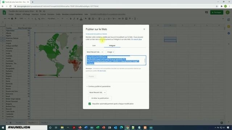
Task: Open the Outils menu
Action: [58, 14]
